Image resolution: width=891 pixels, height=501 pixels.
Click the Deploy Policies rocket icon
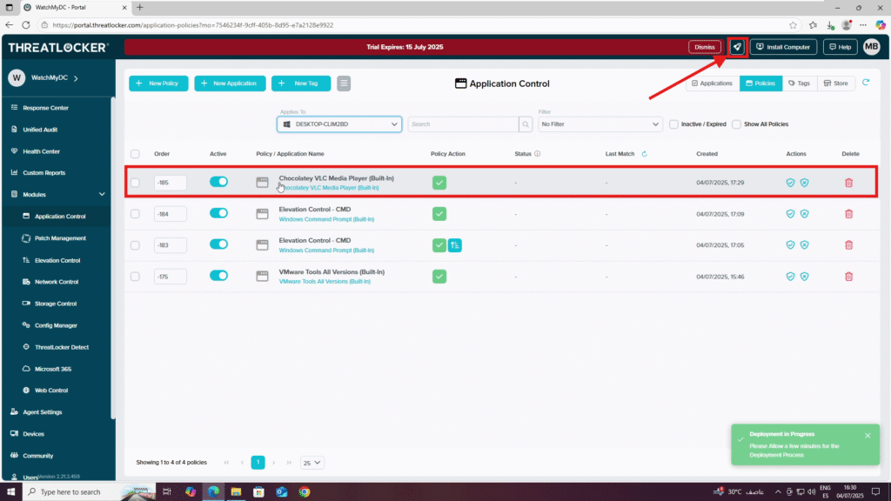click(x=737, y=47)
